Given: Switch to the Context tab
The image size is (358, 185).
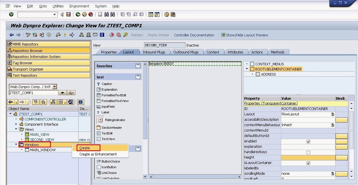Looking at the screenshot, I should [x=213, y=52].
